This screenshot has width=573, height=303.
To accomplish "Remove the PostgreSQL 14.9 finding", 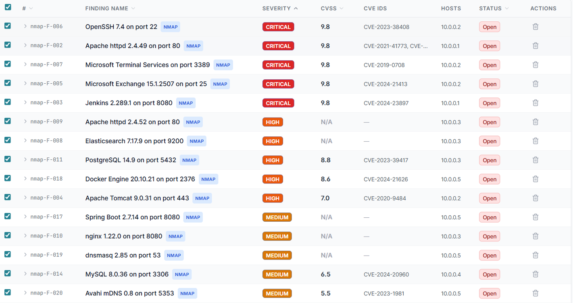I will [535, 160].
